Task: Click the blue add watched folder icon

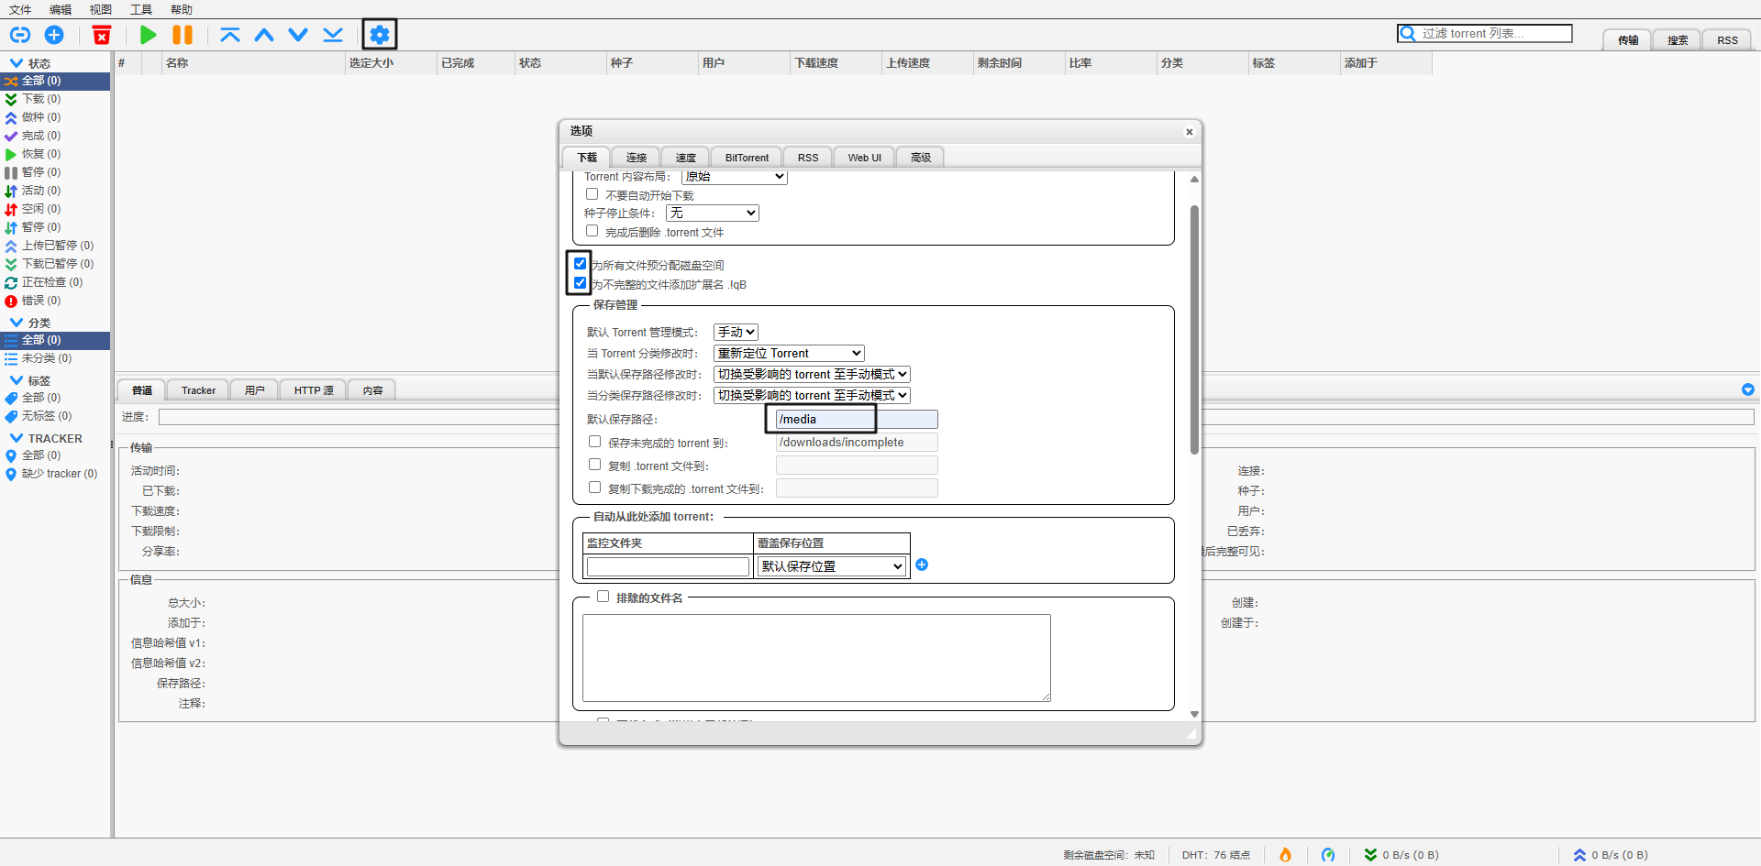Action: coord(922,565)
